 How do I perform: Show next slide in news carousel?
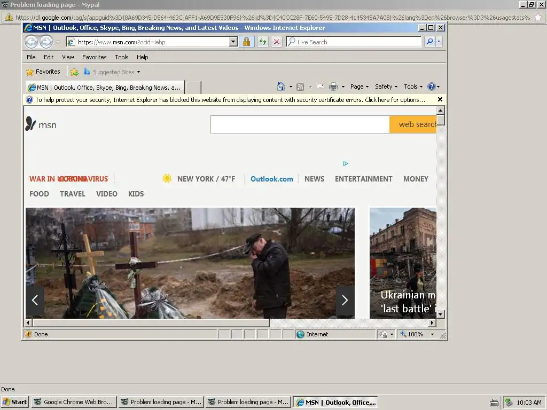coord(345,300)
